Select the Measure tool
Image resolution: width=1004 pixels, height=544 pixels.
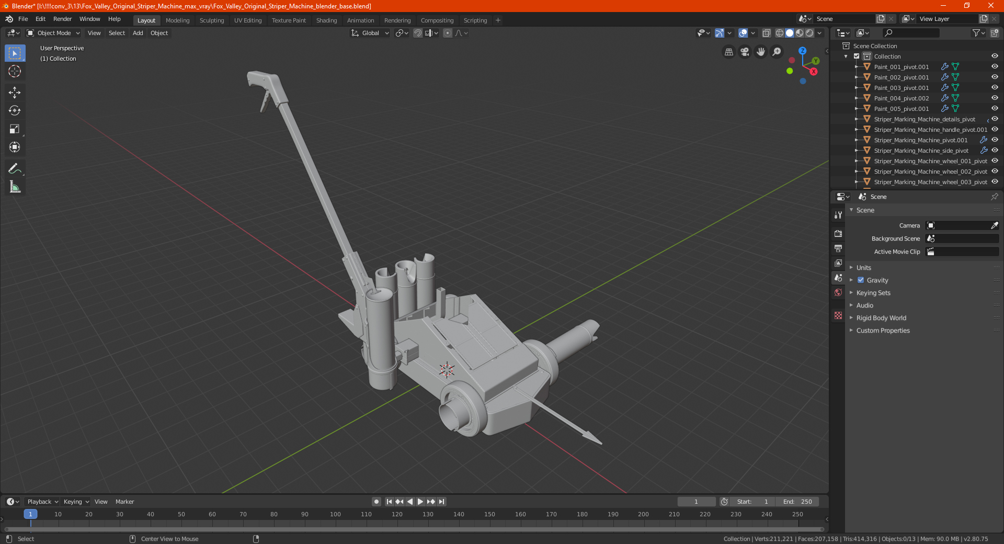[x=15, y=187]
